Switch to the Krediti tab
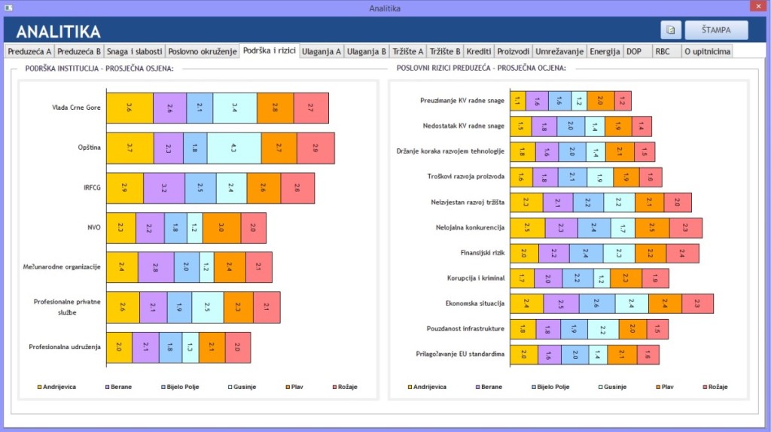Image resolution: width=771 pixels, height=432 pixels. click(479, 52)
